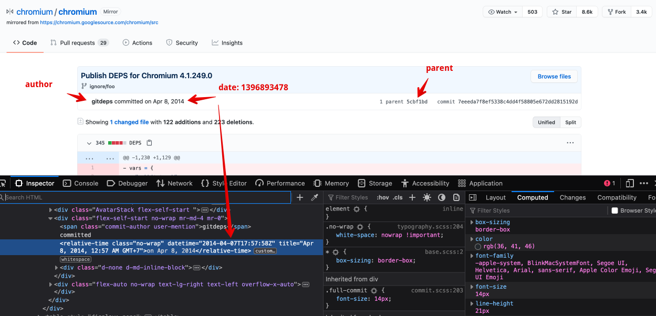Screen dimensions: 656x316
Task: Toggle the :hov pseudo-class panel
Action: point(382,197)
